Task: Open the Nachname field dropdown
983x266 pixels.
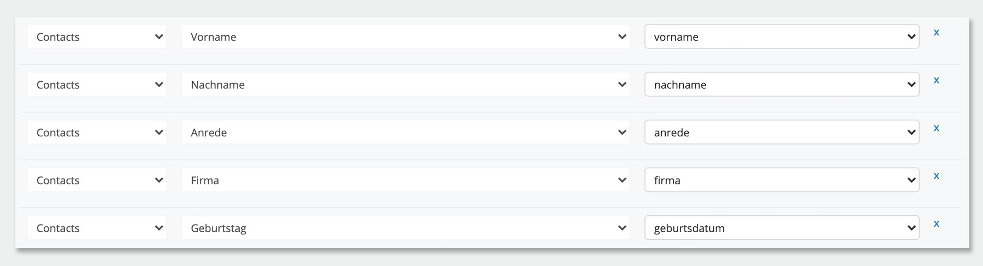Action: pos(405,84)
